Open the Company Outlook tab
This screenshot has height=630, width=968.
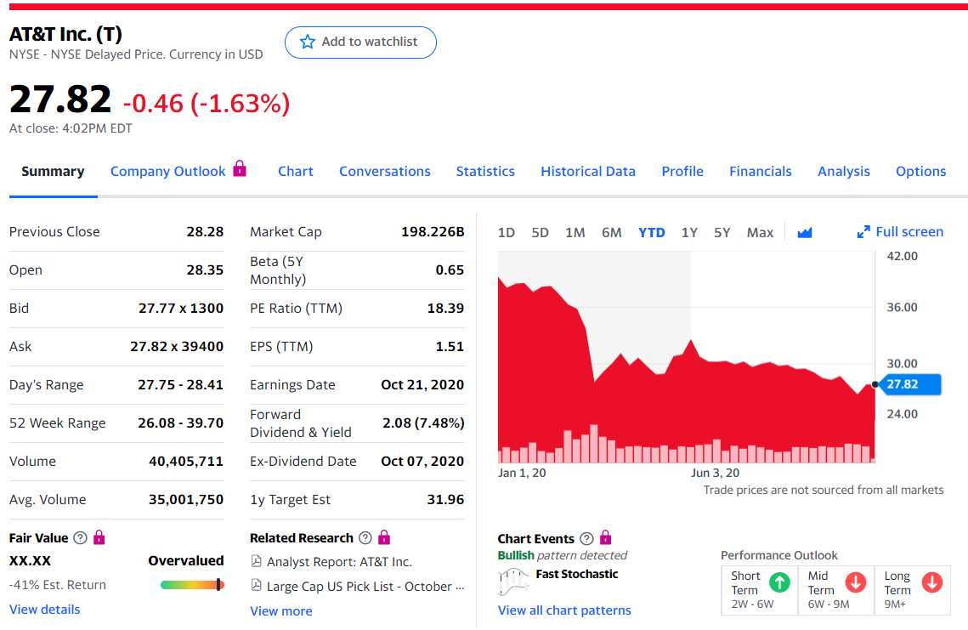point(168,172)
